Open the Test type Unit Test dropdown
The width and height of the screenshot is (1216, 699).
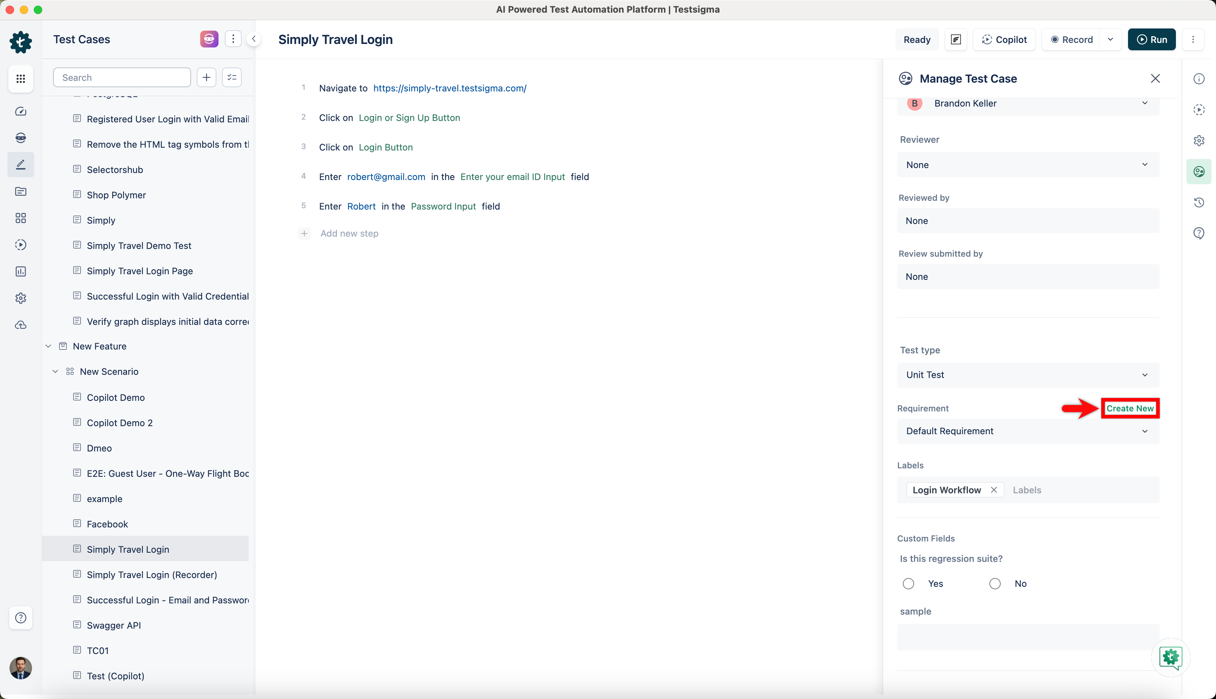[x=1028, y=375]
